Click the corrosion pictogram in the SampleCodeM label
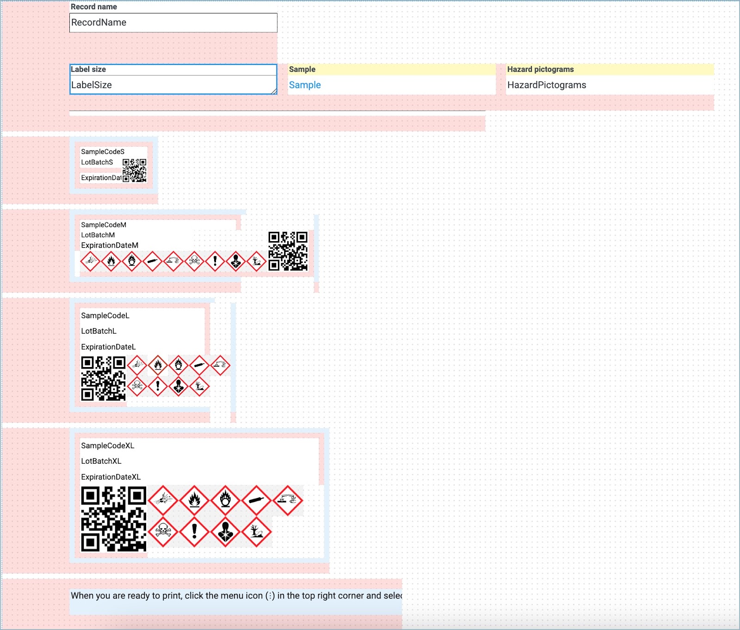Viewport: 740px width, 630px height. (x=173, y=262)
